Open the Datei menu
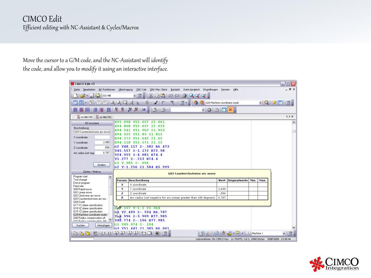 tap(77, 90)
